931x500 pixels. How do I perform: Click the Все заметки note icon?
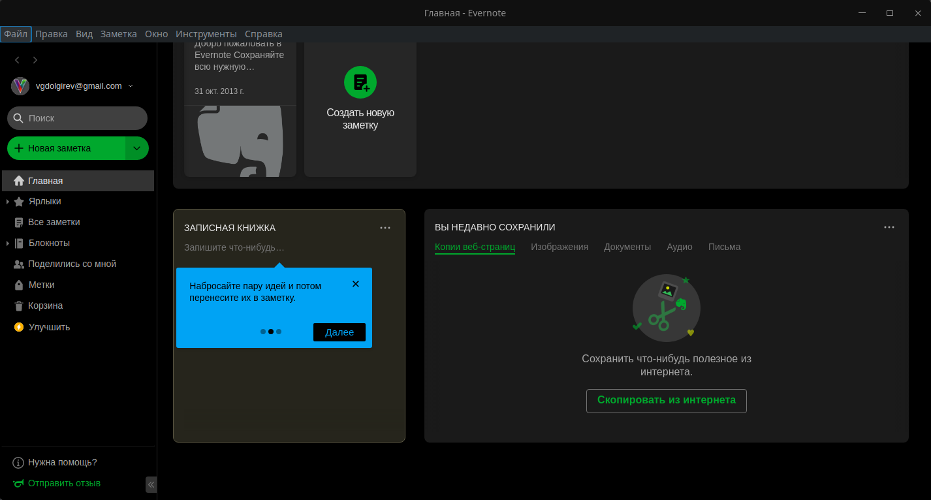click(x=19, y=223)
